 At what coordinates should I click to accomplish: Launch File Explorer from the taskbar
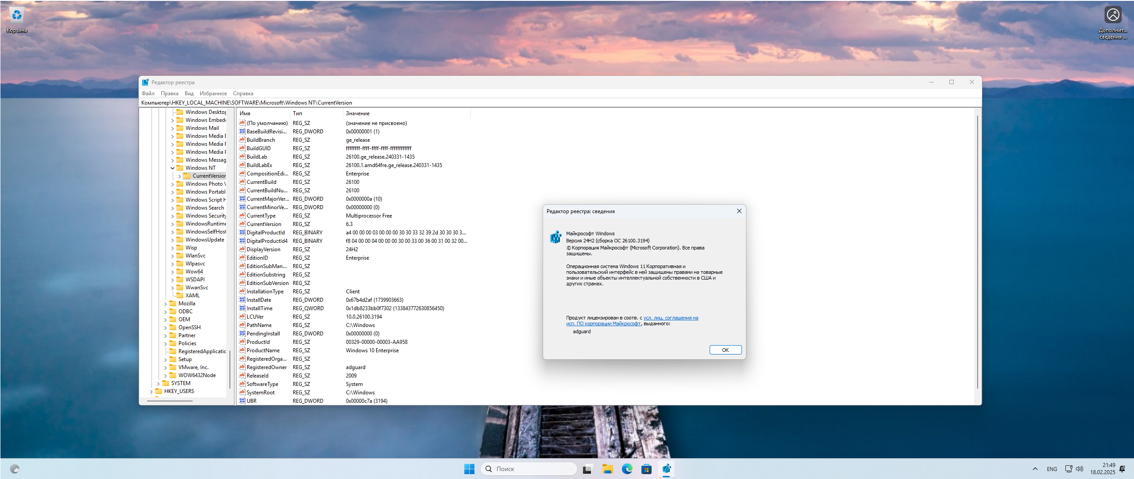pyautogui.click(x=607, y=469)
